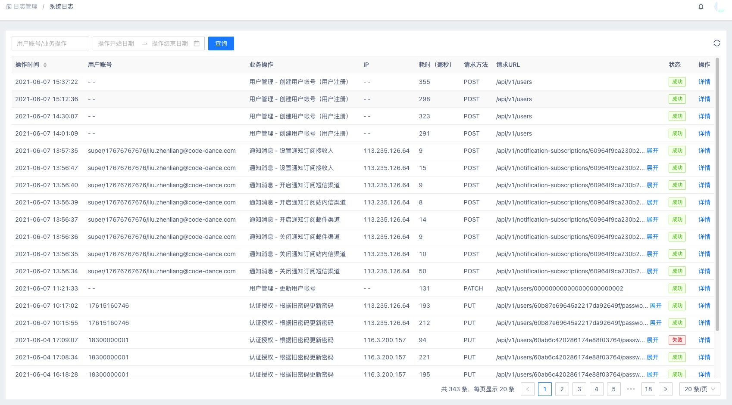Go to page 3
The height and width of the screenshot is (405, 732).
(x=579, y=389)
